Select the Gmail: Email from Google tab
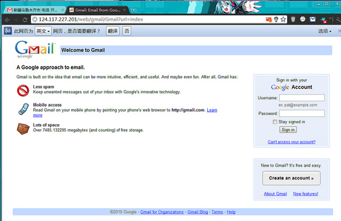The image size is (341, 221). click(x=96, y=10)
